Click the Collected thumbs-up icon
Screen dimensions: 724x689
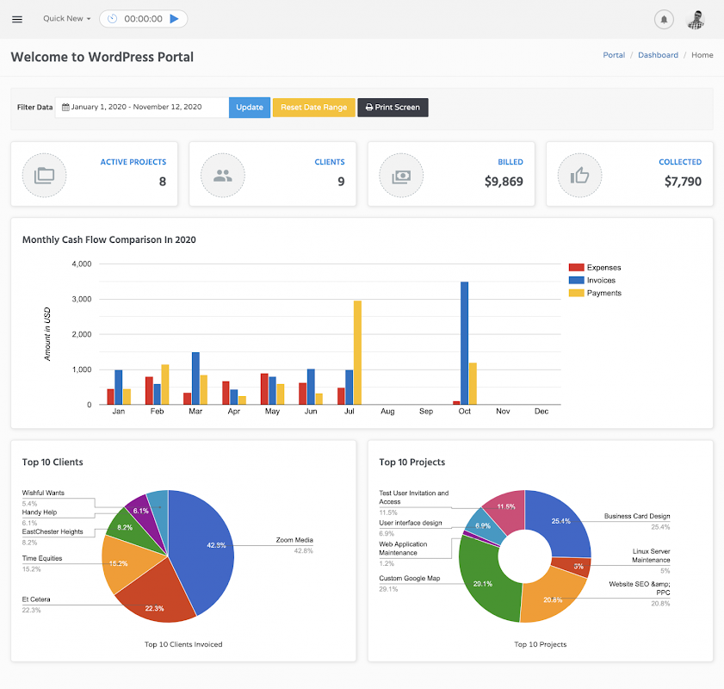pos(579,175)
